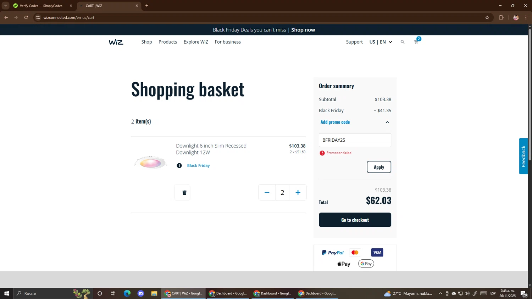Increase quantity with the plus button
The height and width of the screenshot is (299, 532).
[x=298, y=192]
